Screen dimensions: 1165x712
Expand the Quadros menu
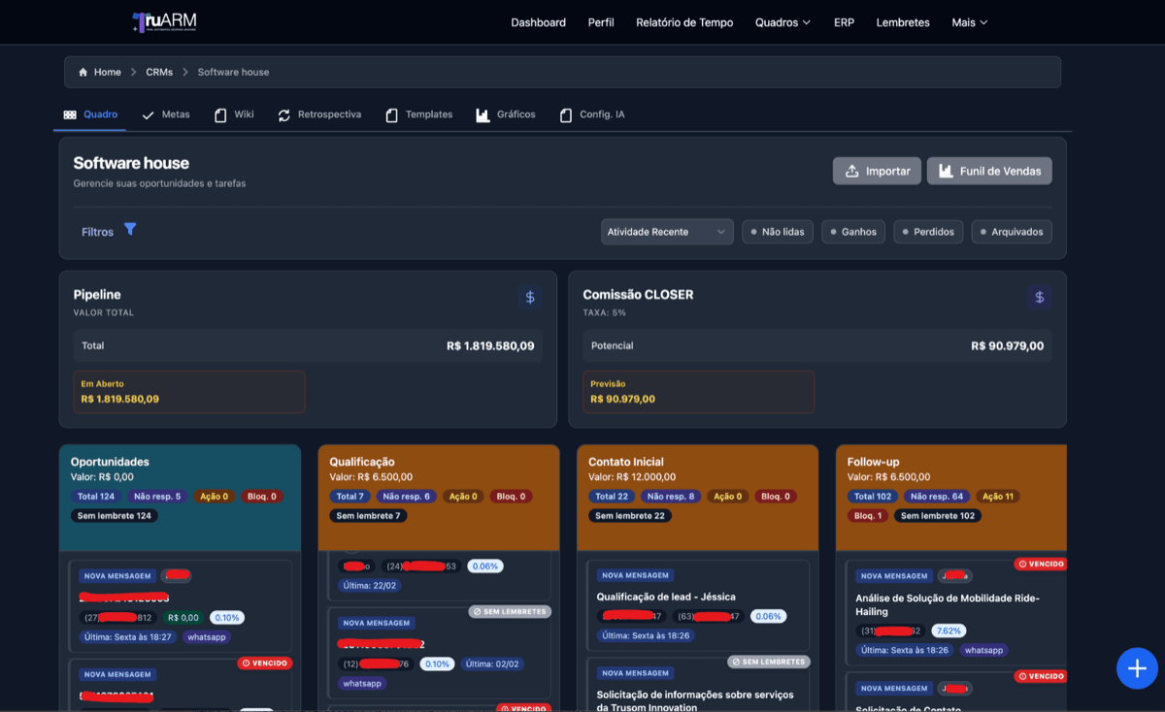click(x=782, y=22)
